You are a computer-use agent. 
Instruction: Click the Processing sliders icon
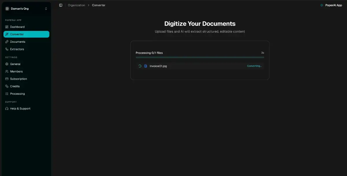(7, 94)
